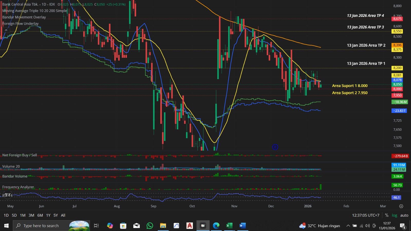Switch to the 3M time range
The height and width of the screenshot is (231, 411).
(31, 215)
